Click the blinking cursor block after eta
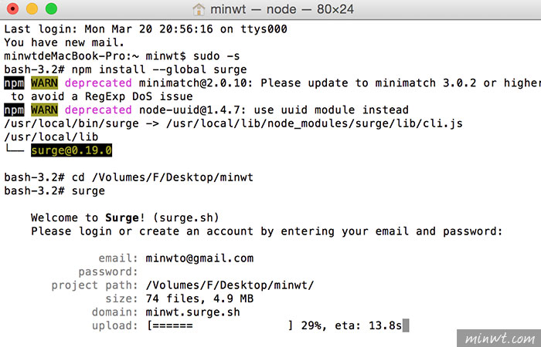Screen dimensions: 541x347 click(406, 325)
